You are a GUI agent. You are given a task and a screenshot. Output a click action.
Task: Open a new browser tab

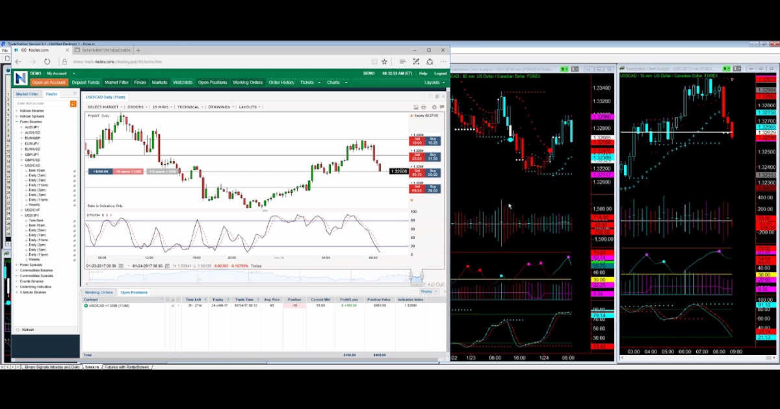pos(138,50)
